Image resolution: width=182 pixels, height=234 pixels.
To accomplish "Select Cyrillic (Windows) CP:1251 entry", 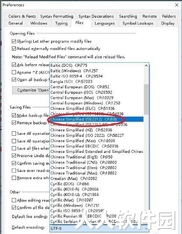I will point(75,205).
